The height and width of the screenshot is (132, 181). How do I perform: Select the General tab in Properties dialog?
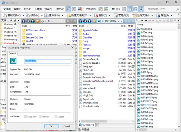(12, 53)
